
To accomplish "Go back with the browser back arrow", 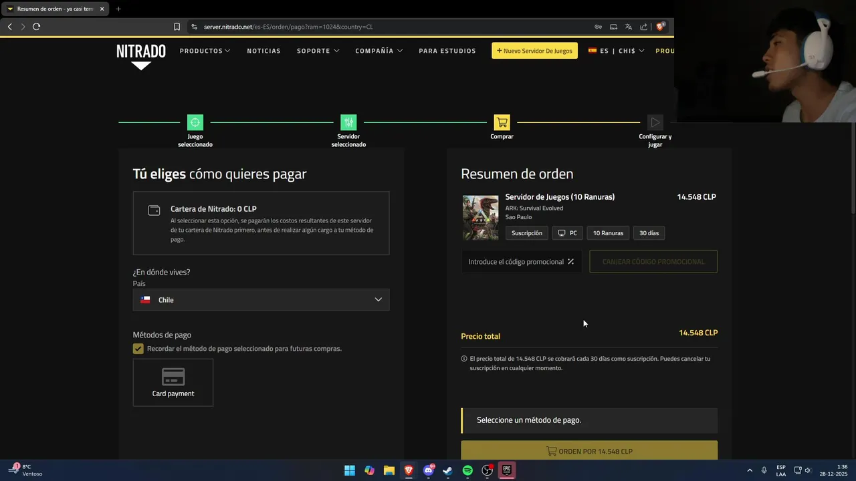I will 9,27.
